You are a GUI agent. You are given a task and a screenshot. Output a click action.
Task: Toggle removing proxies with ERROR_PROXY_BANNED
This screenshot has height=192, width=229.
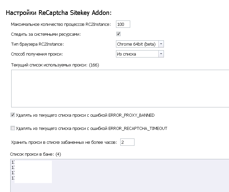coord(13,115)
